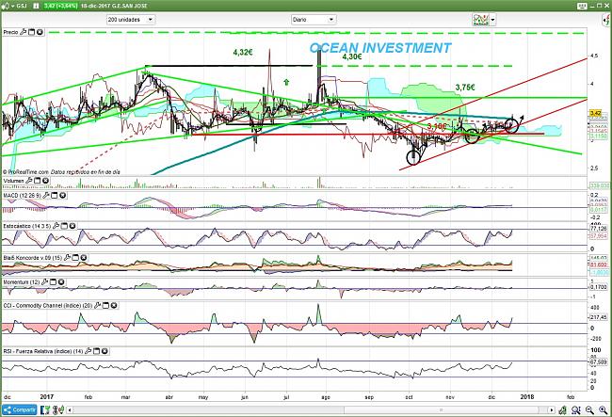
Task: Open RSI indicator settings wrench
Action: pyautogui.click(x=89, y=351)
